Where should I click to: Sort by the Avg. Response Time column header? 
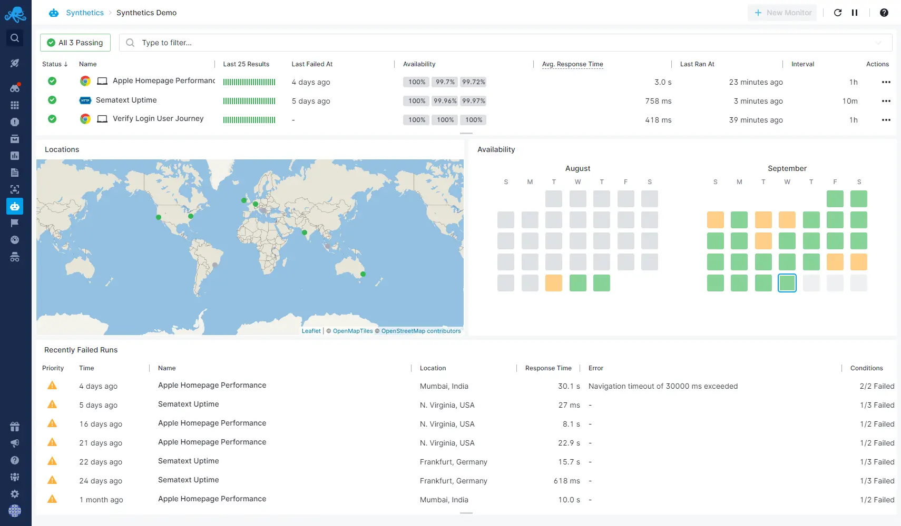(x=572, y=64)
